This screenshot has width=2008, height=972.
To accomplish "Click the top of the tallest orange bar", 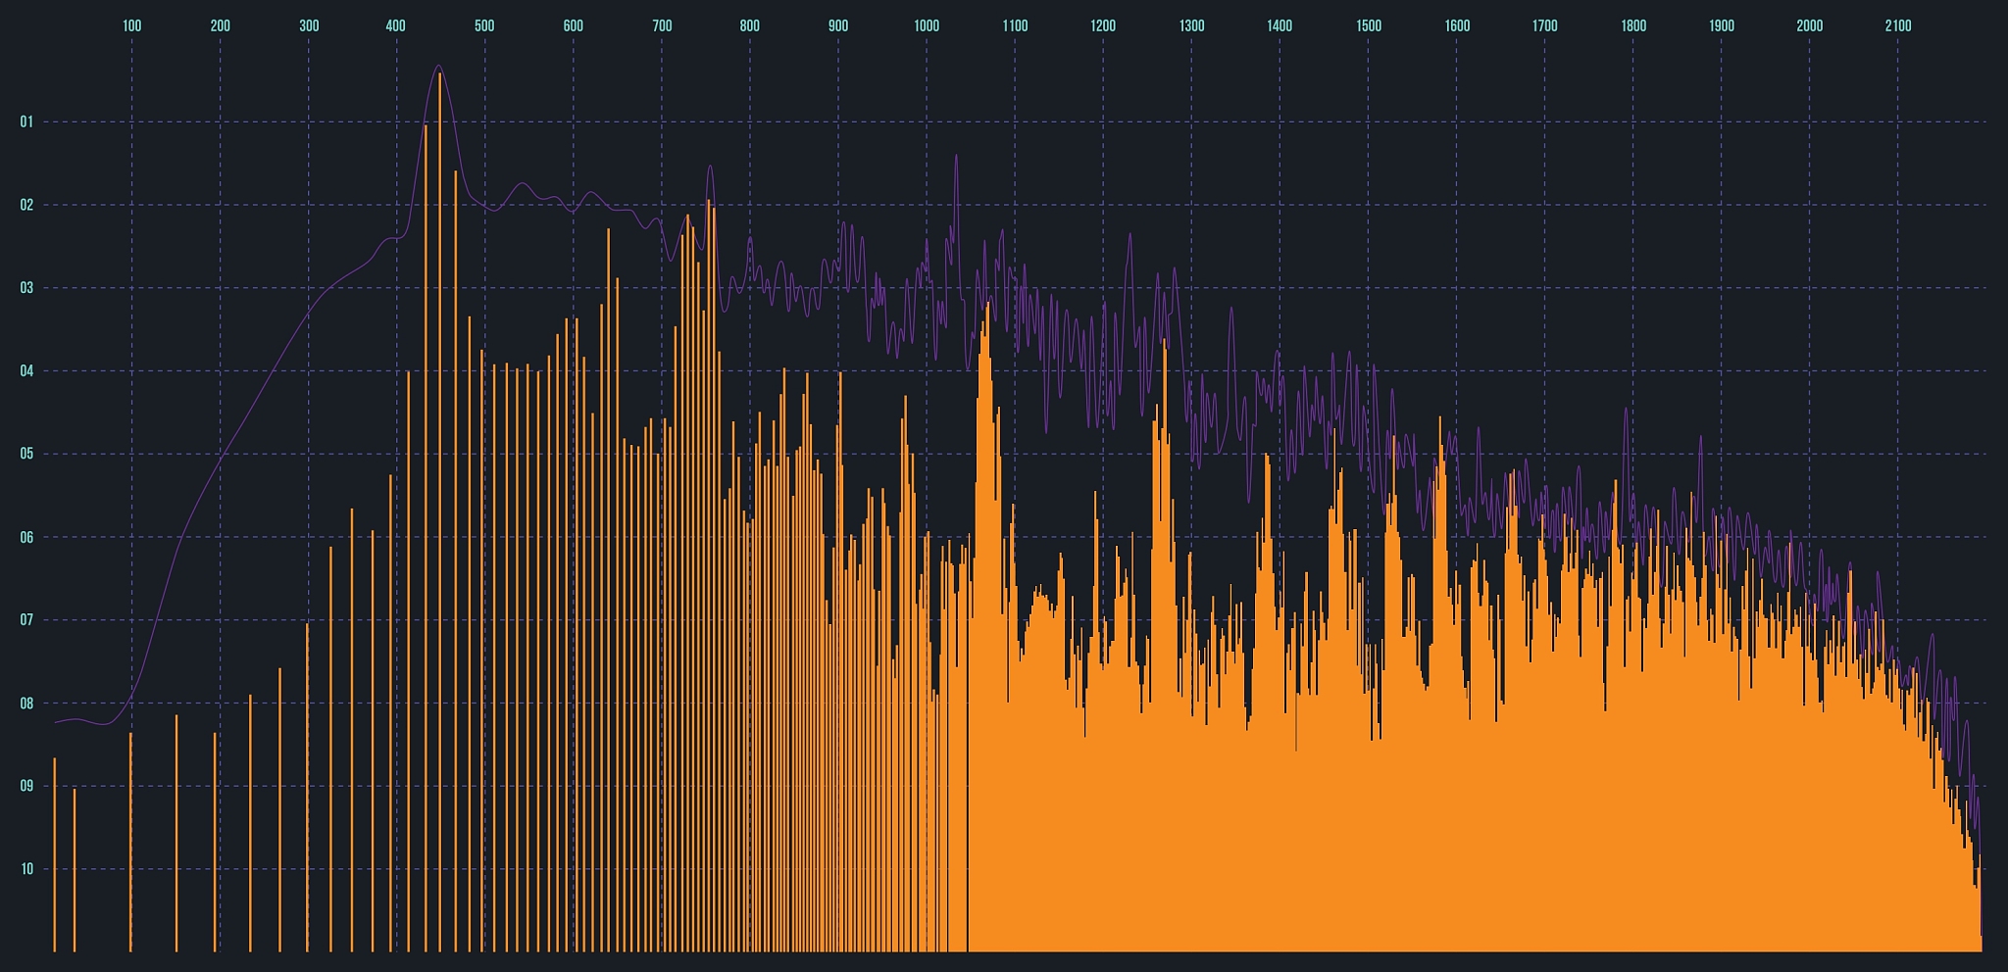I will coord(439,76).
